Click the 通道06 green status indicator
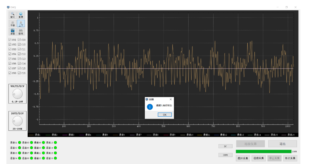The height and width of the screenshot is (164, 310). pos(31,148)
